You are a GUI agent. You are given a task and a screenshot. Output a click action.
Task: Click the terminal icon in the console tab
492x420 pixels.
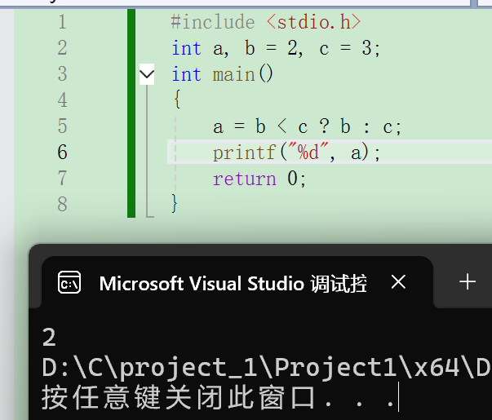coord(69,283)
